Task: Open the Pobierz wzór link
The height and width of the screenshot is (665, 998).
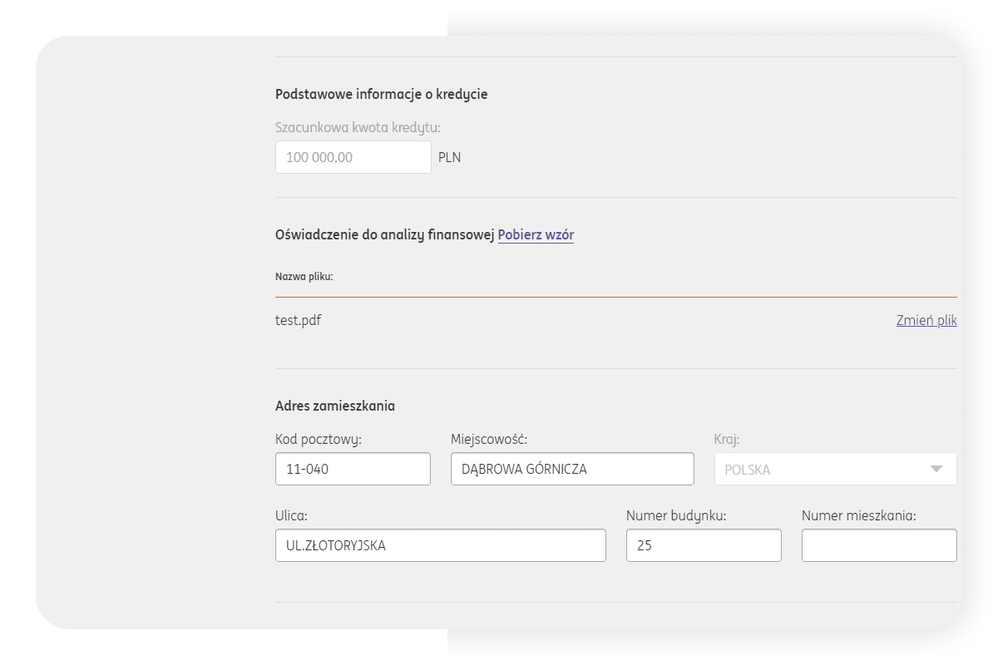Action: (x=536, y=235)
